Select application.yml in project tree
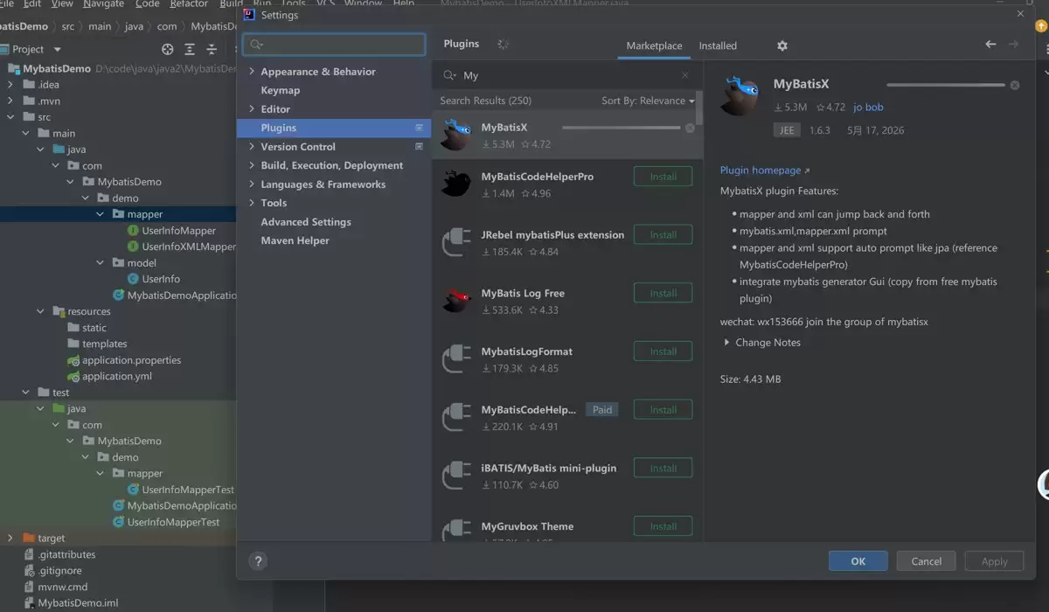Screen dimensions: 1049x612 [117, 376]
